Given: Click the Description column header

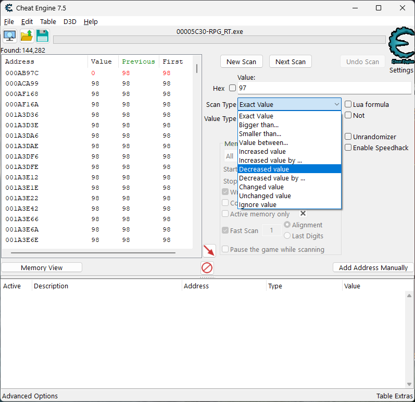Looking at the screenshot, I should click(107, 286).
